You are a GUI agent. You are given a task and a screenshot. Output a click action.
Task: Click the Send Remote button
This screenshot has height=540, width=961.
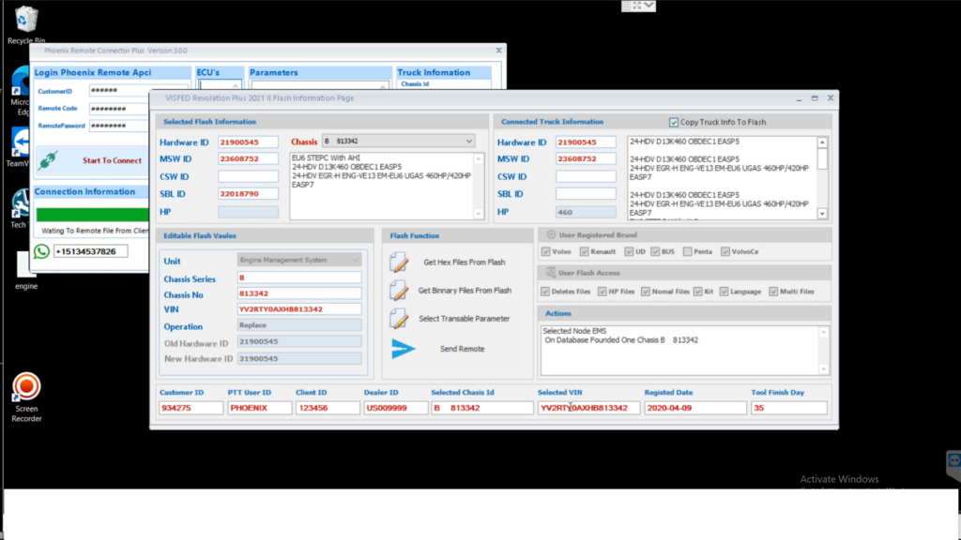pyautogui.click(x=462, y=349)
